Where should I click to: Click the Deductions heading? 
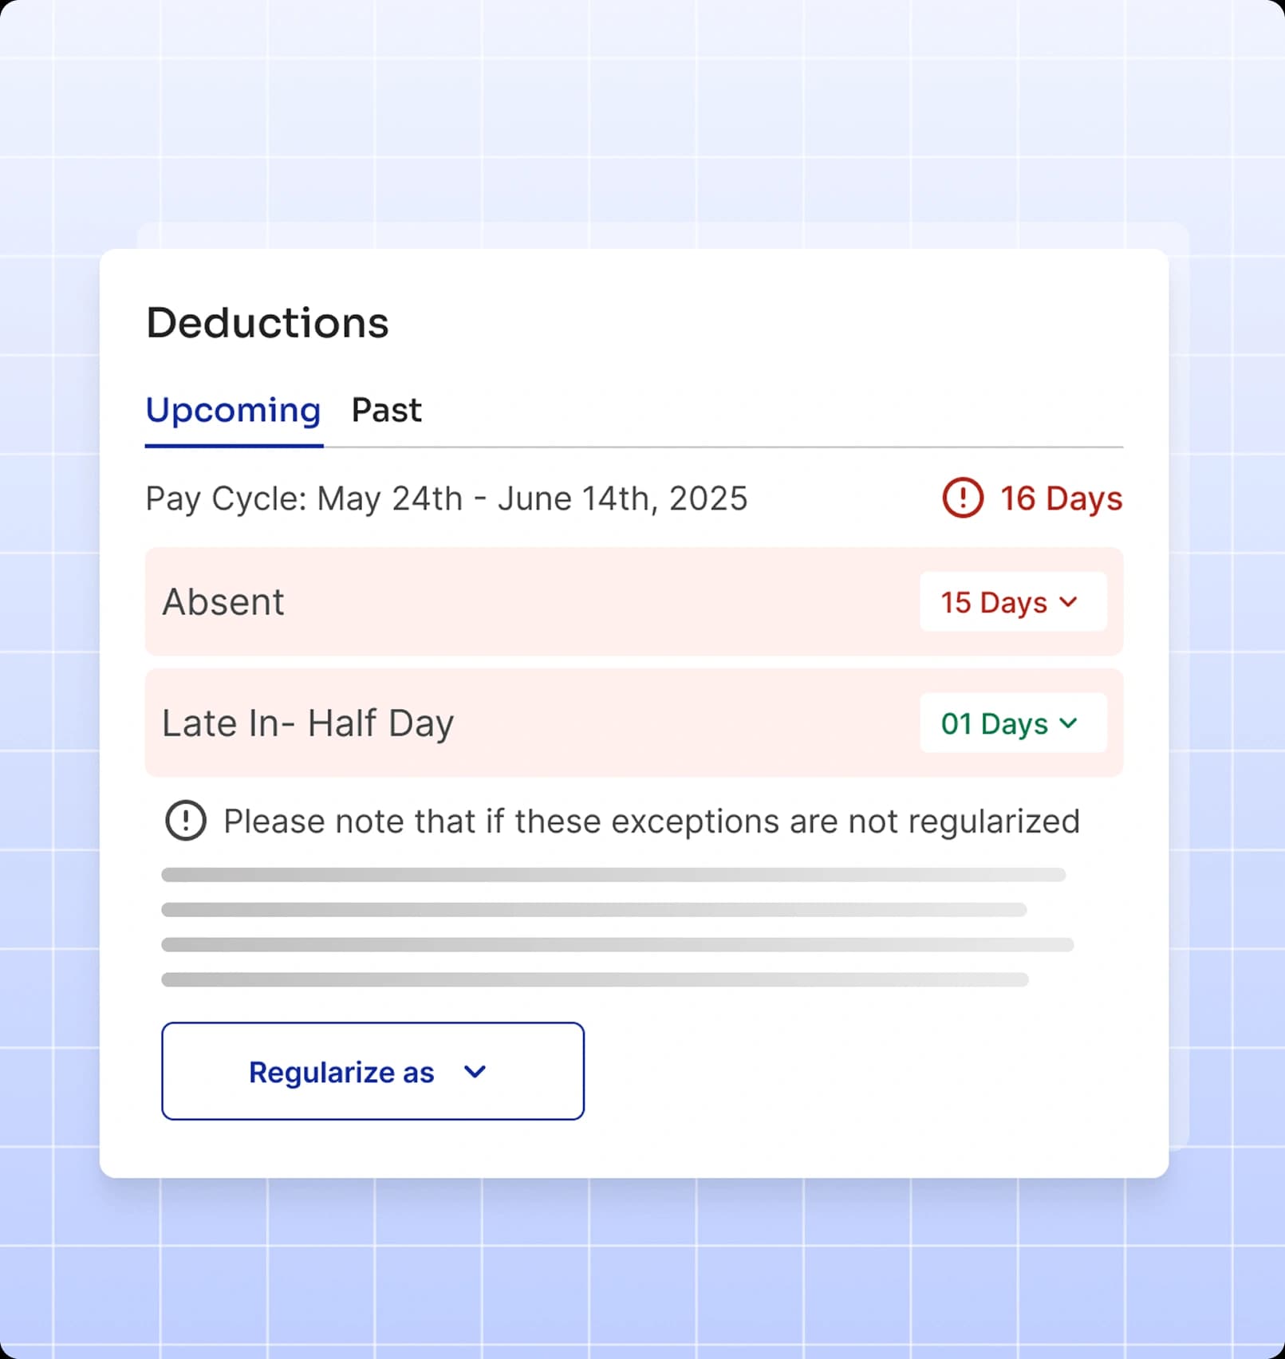(x=266, y=323)
